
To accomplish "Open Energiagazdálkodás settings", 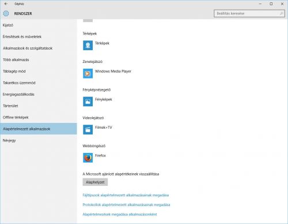I will pyautogui.click(x=39, y=94).
